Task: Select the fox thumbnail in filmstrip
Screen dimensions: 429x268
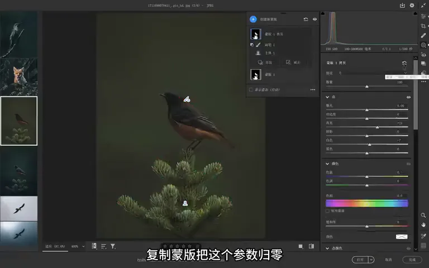Action: pos(19,77)
